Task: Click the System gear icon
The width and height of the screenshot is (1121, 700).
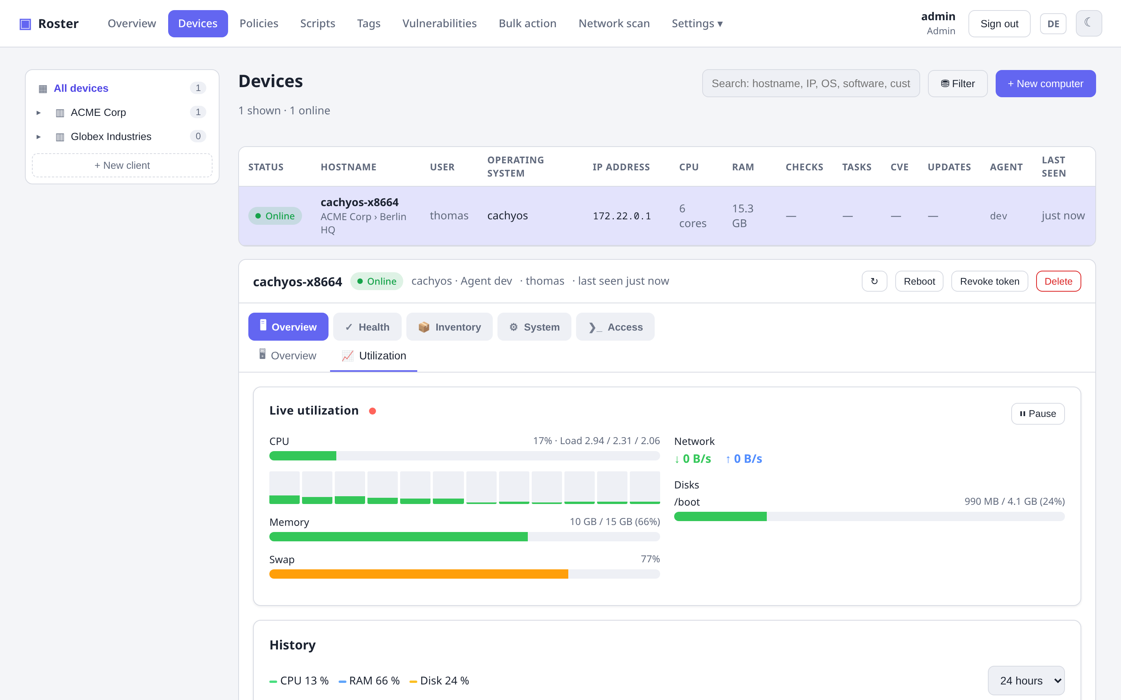Action: (x=513, y=327)
